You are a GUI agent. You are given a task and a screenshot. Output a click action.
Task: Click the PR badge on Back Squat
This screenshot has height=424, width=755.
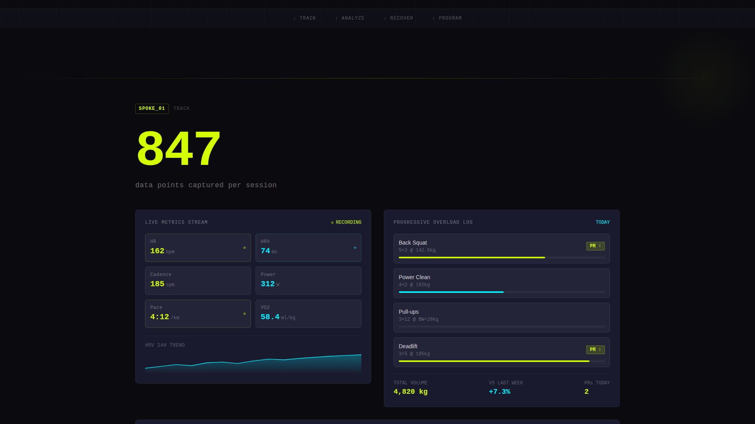point(595,246)
